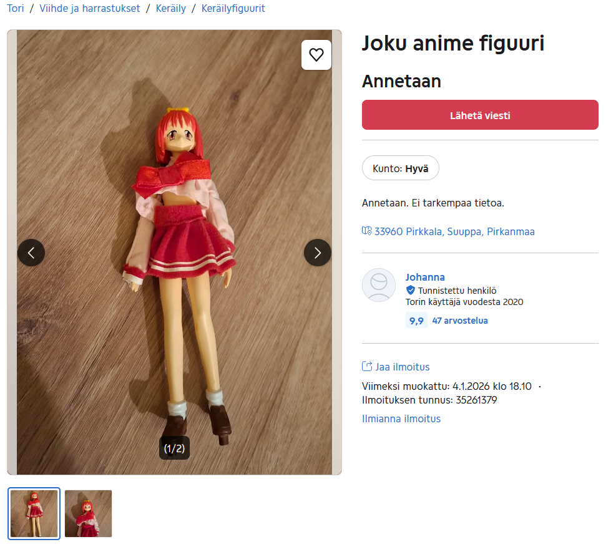Viewport: 616px width, 552px height.
Task: Select the first figure thumbnail
Action: pos(34,513)
